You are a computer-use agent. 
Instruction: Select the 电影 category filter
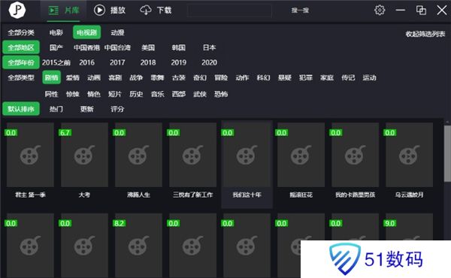56,32
